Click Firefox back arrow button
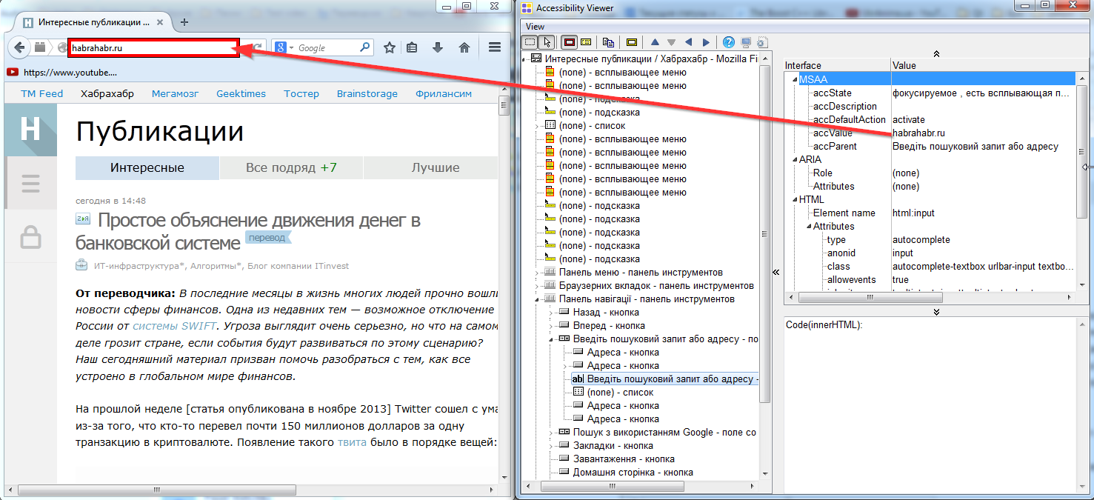 click(x=19, y=47)
